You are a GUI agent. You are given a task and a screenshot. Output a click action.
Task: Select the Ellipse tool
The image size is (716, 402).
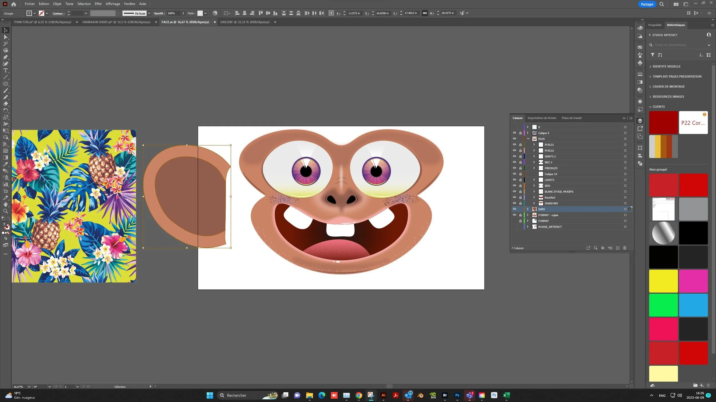pos(5,84)
